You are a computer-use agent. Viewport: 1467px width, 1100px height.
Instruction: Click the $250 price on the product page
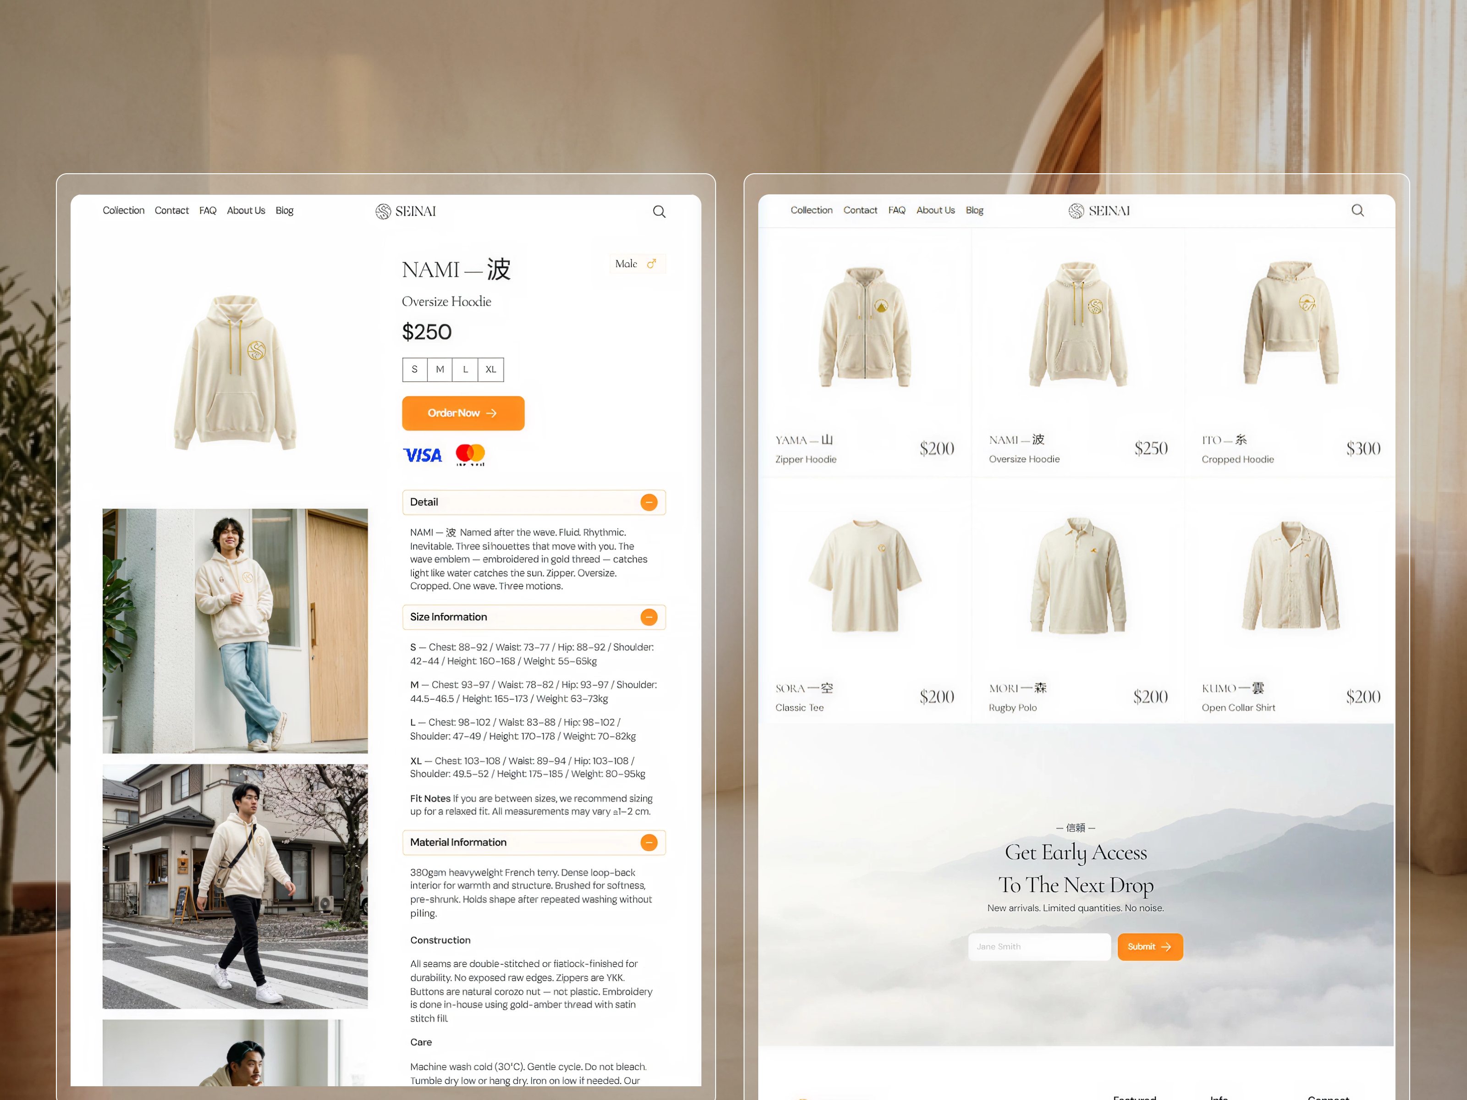click(426, 332)
